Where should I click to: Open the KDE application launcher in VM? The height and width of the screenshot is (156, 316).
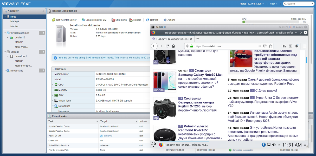154,145
